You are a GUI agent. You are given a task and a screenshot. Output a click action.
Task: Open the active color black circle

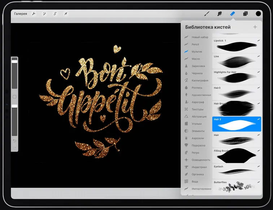pyautogui.click(x=259, y=14)
